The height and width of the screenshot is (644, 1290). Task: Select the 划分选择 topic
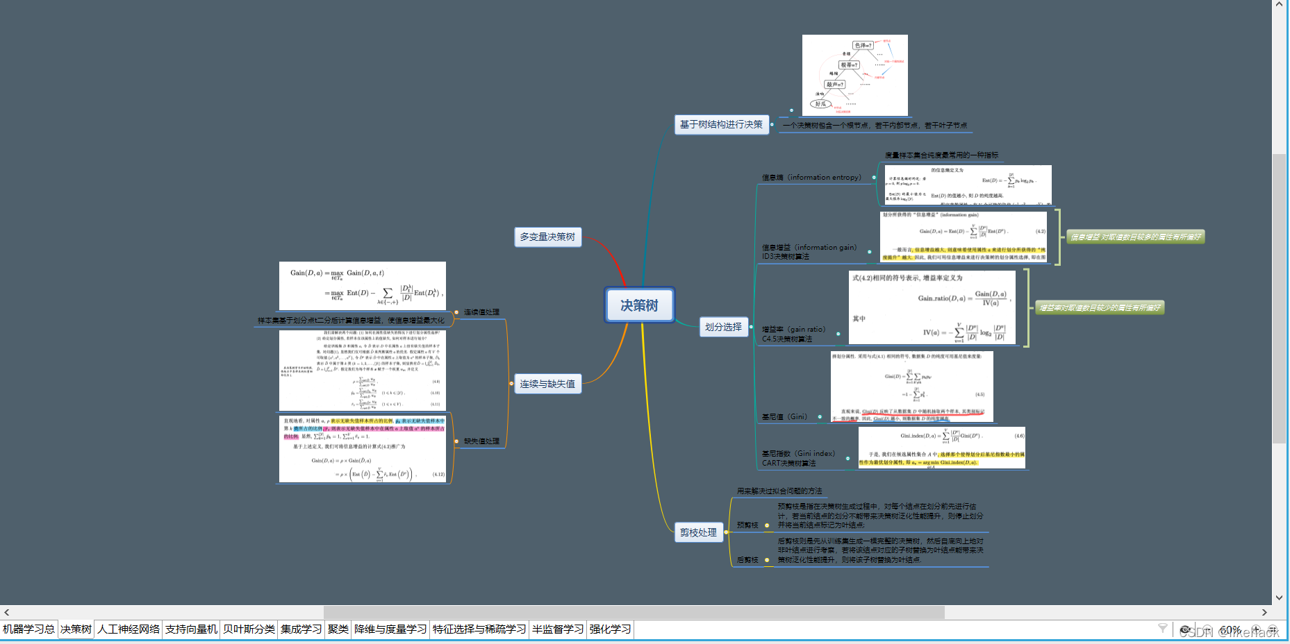723,327
